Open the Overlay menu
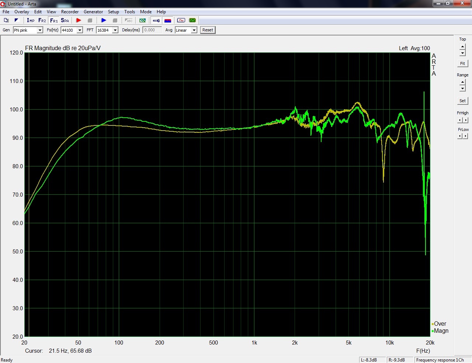 pyautogui.click(x=22, y=12)
